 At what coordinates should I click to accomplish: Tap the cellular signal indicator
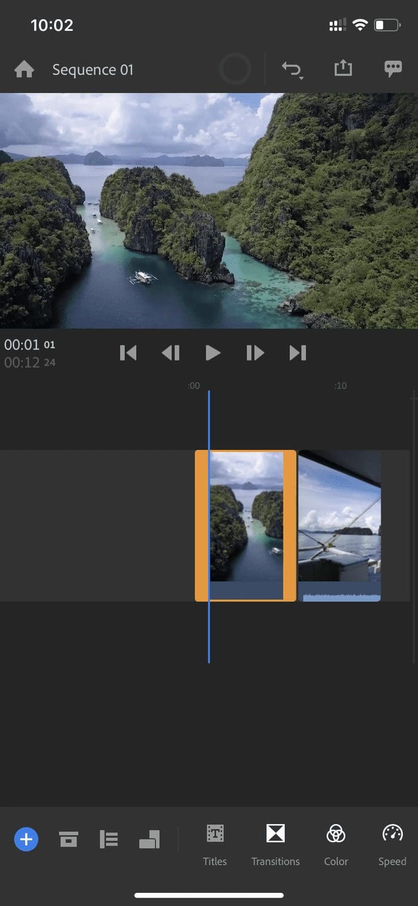click(338, 25)
